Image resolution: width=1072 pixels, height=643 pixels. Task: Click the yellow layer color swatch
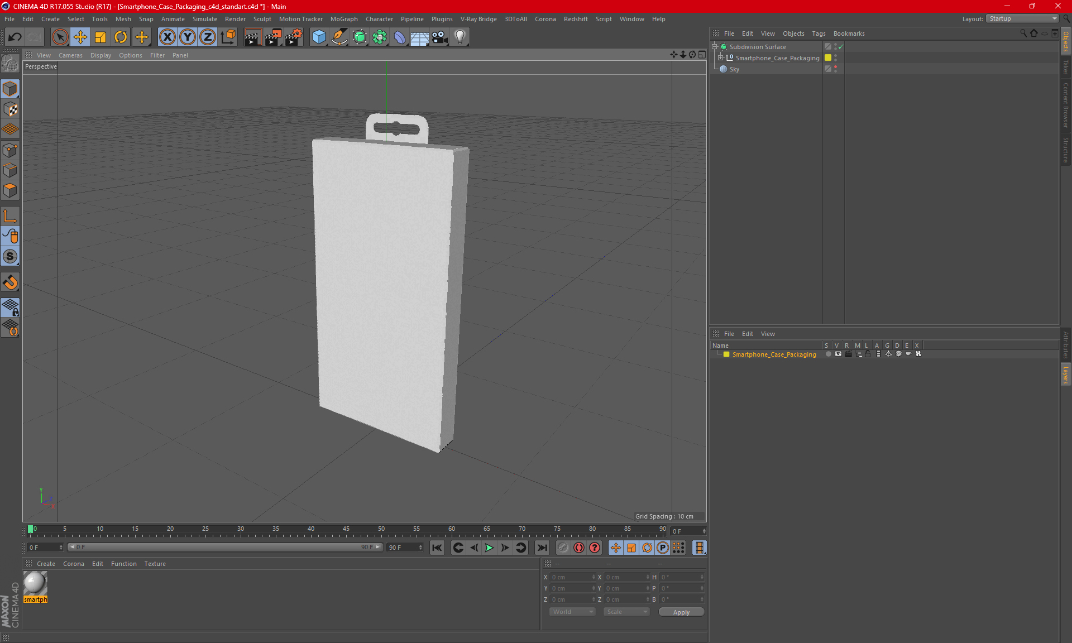pyautogui.click(x=726, y=354)
